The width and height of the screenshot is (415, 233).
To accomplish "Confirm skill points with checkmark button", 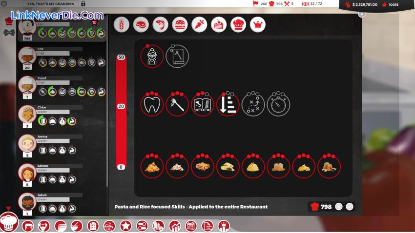I will click(350, 206).
